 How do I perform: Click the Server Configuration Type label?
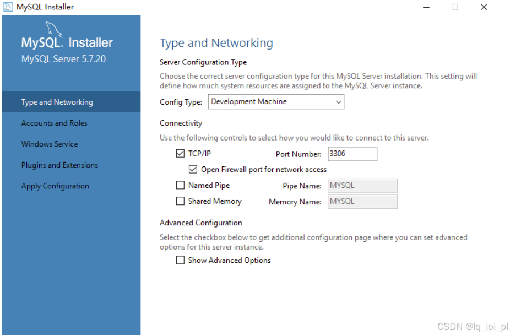(x=203, y=62)
